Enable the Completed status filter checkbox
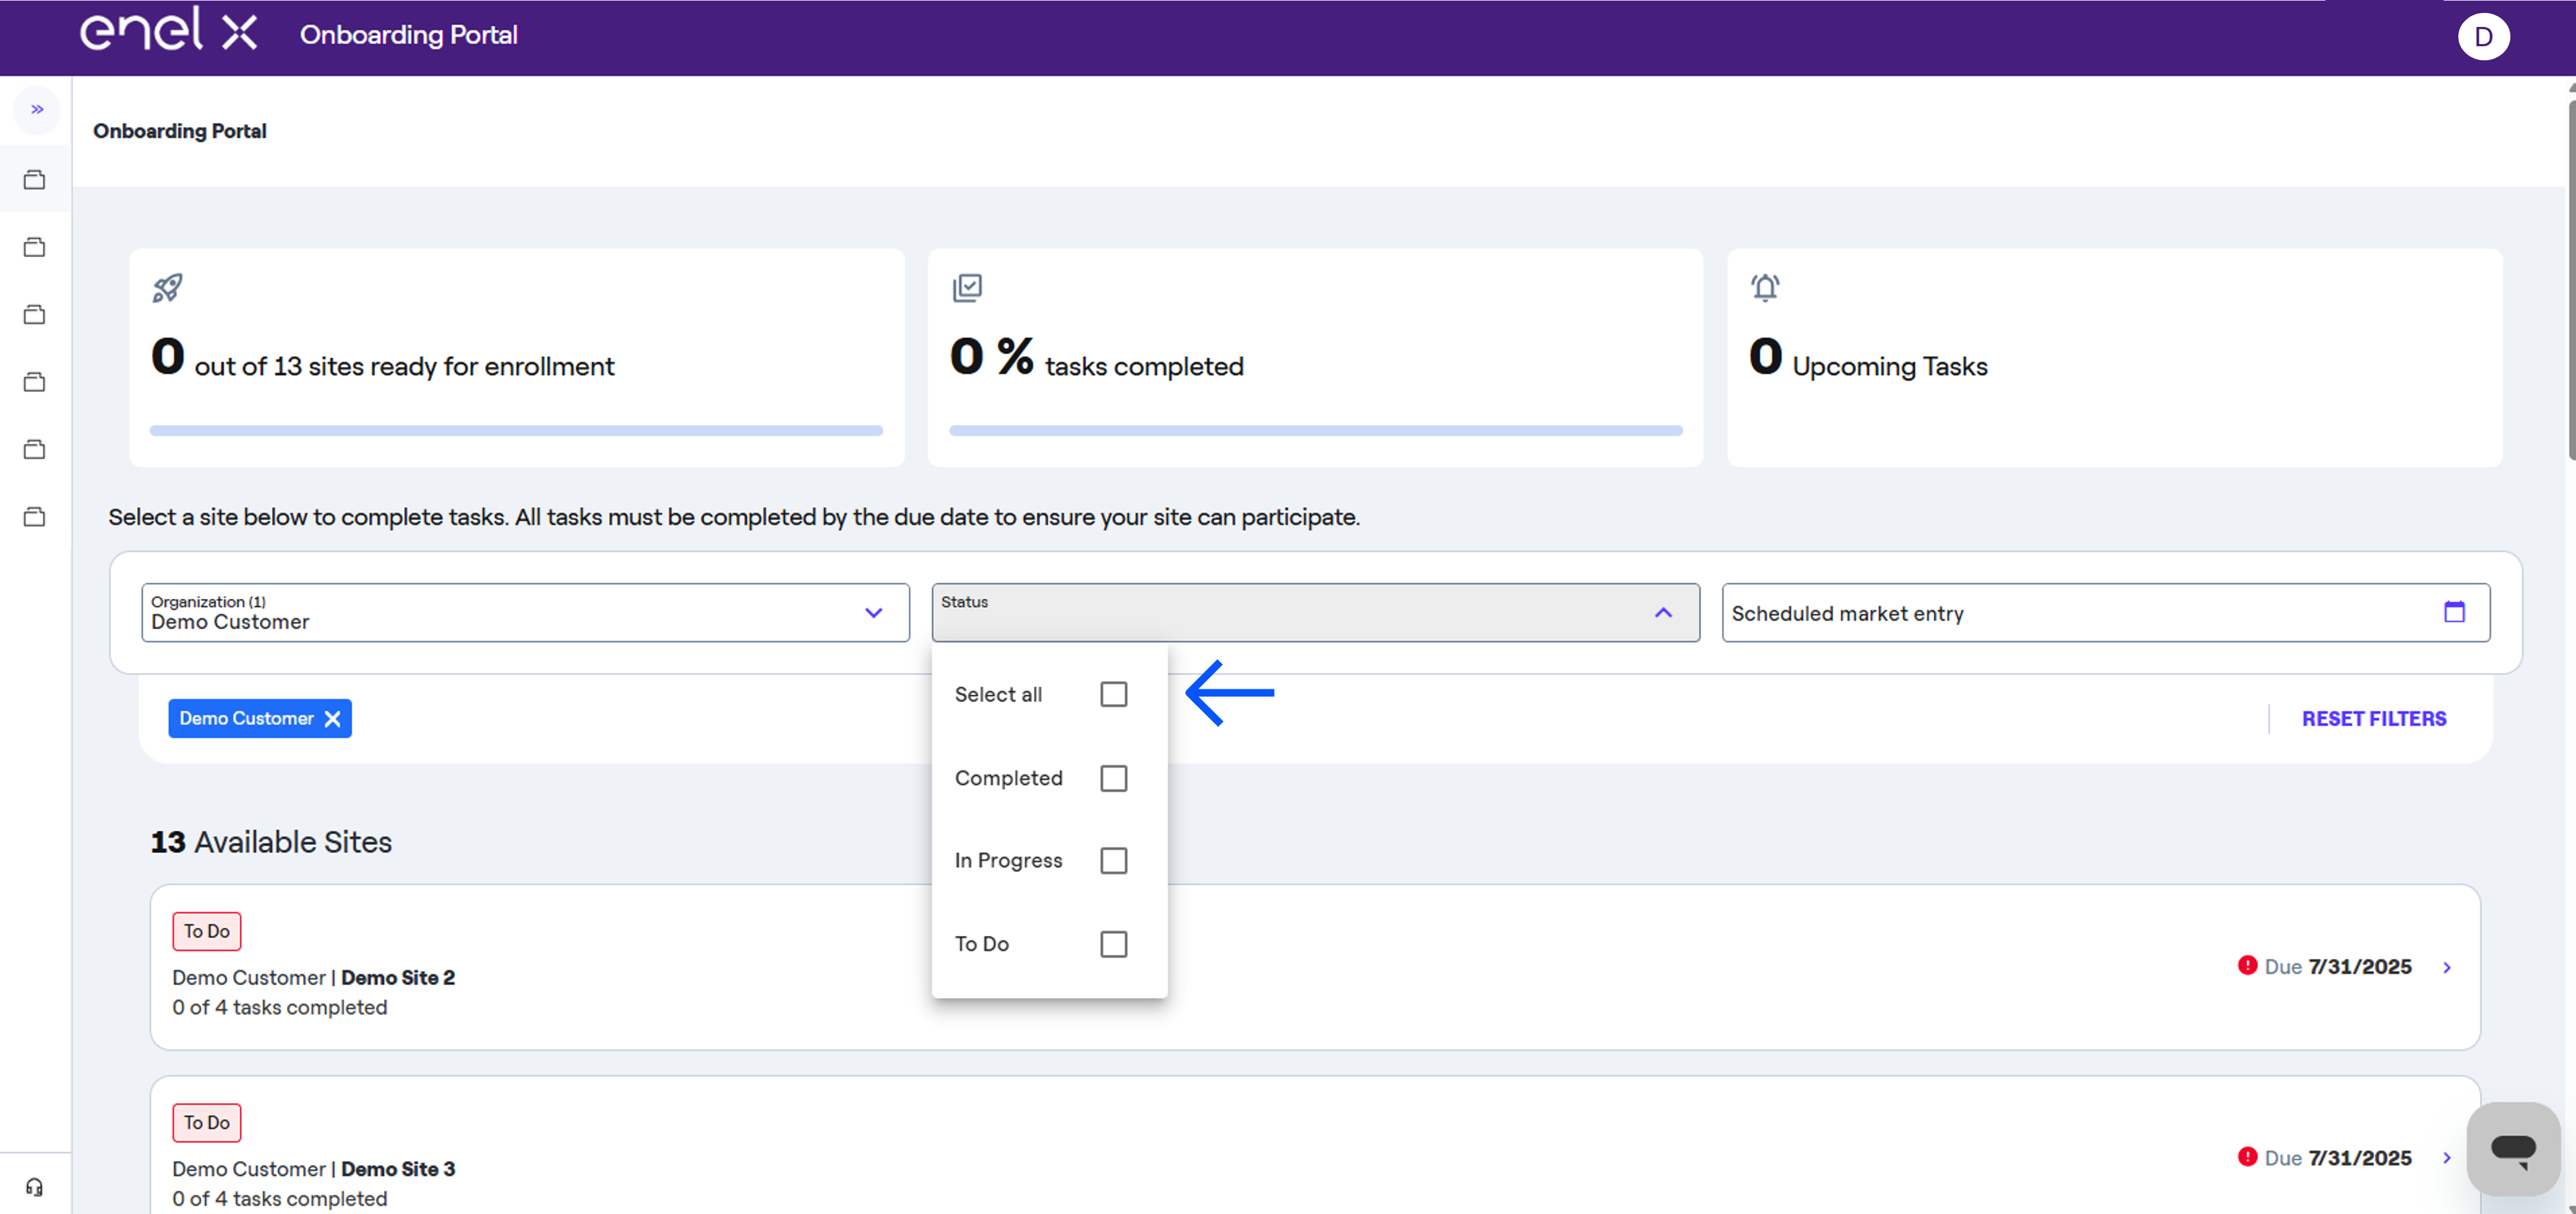This screenshot has width=2576, height=1214. click(1113, 778)
